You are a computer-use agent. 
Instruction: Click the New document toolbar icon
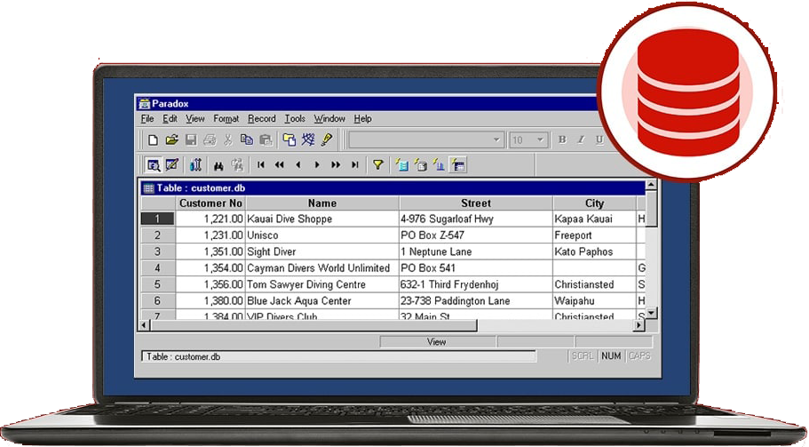click(x=153, y=140)
